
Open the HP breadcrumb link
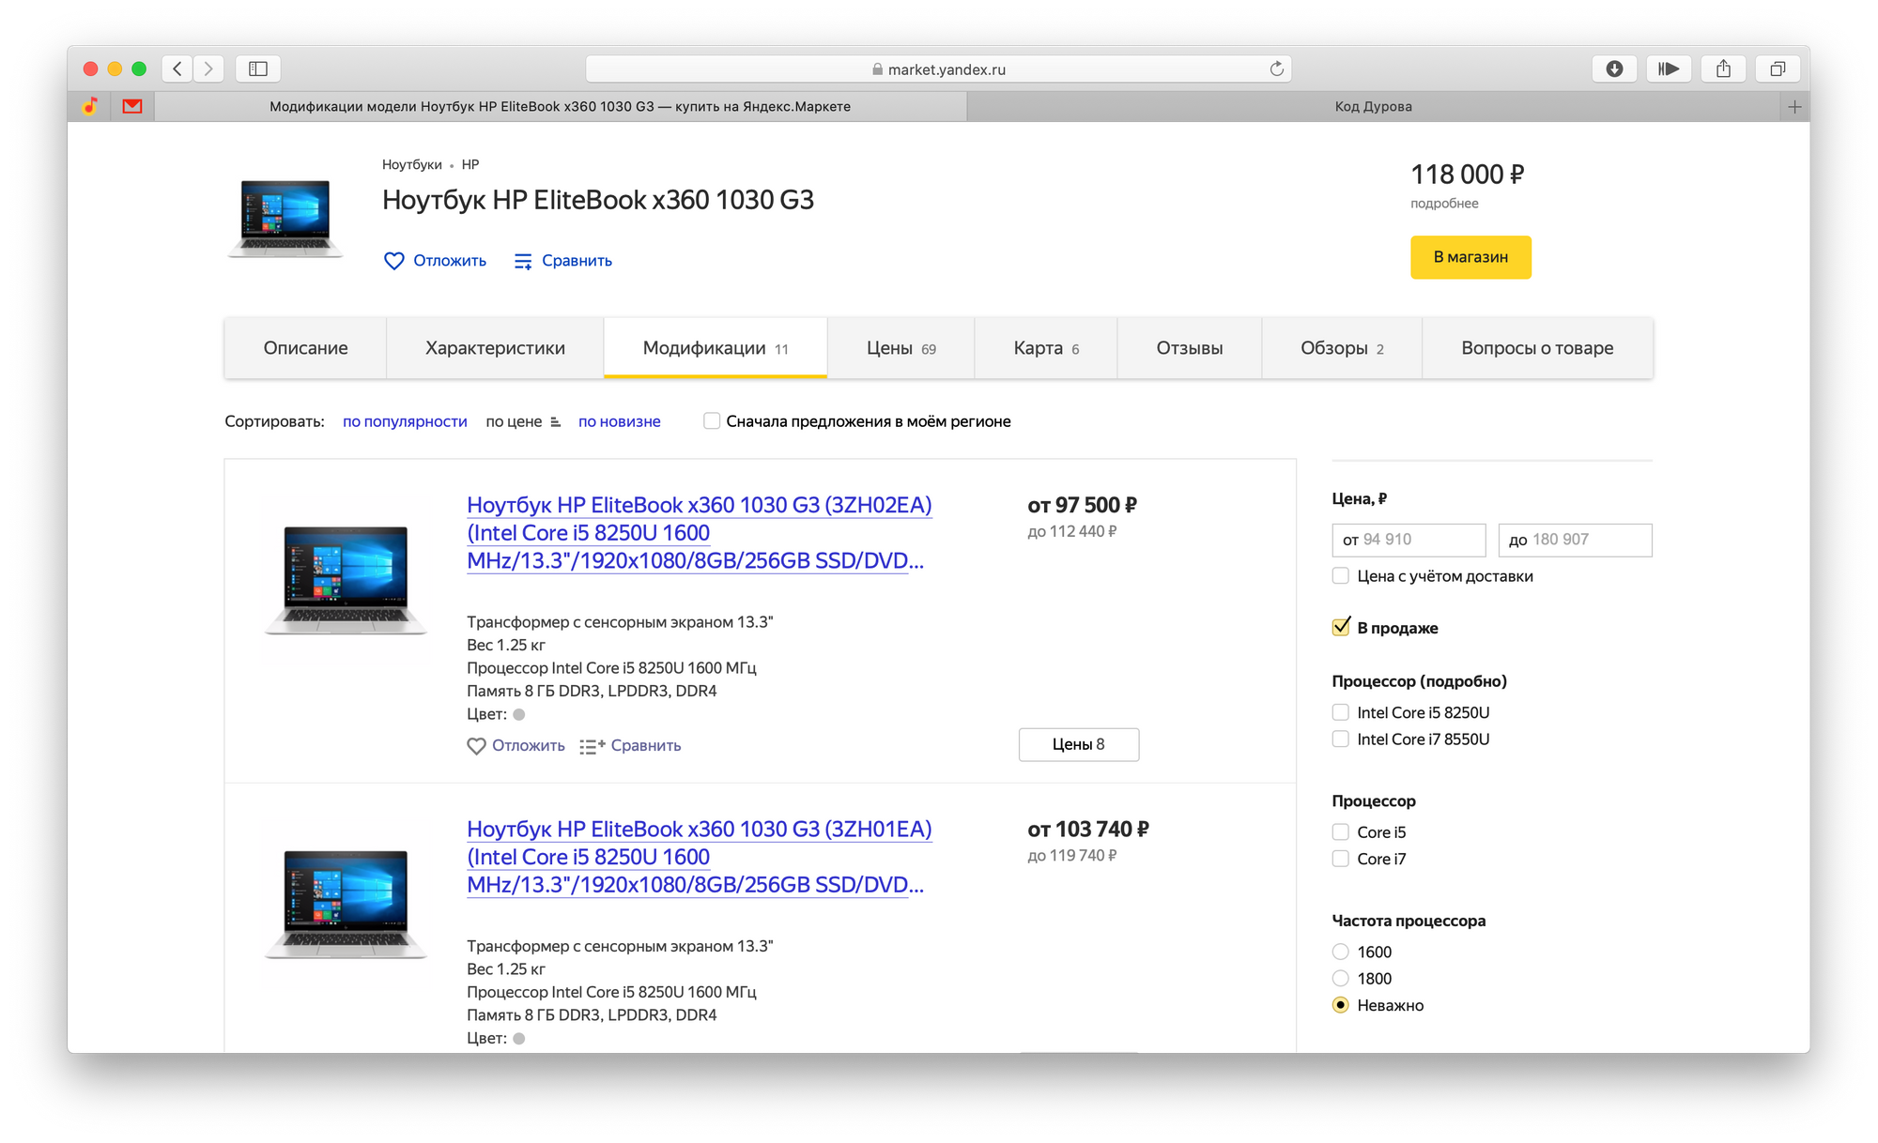[x=470, y=164]
